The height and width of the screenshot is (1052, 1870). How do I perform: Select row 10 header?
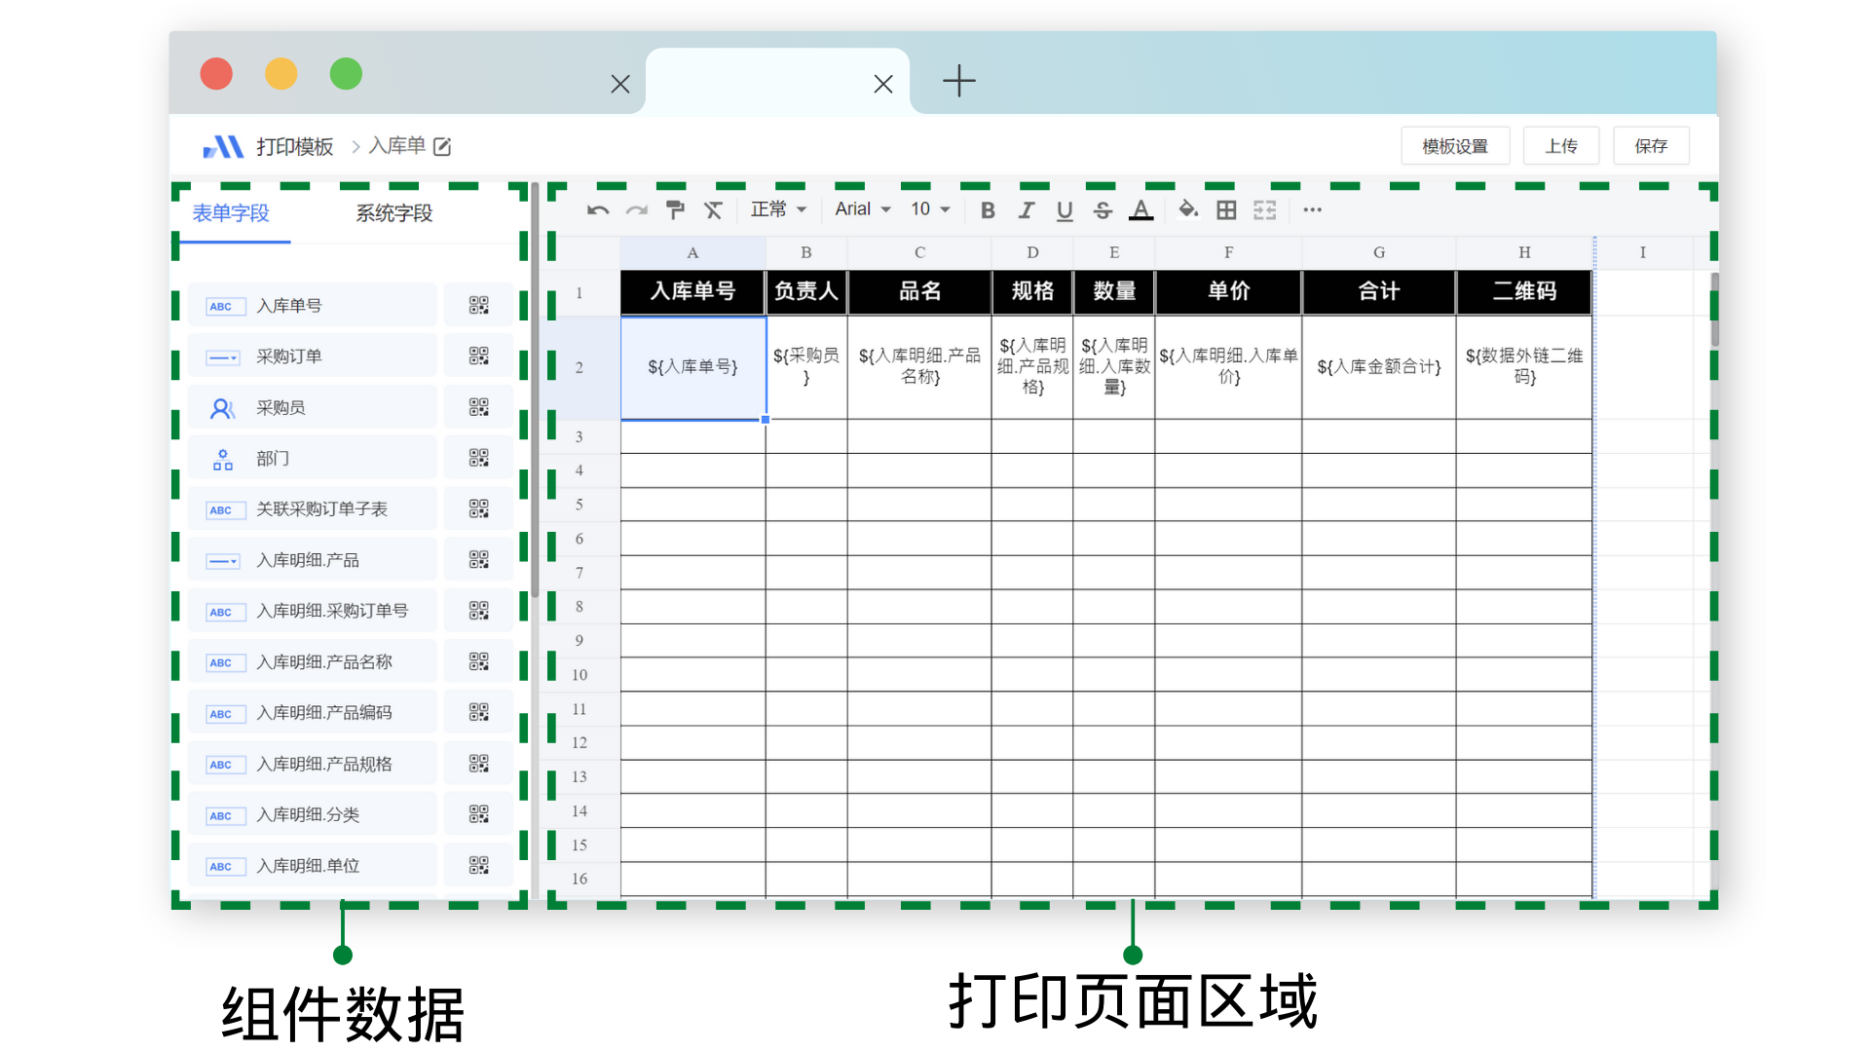click(580, 674)
